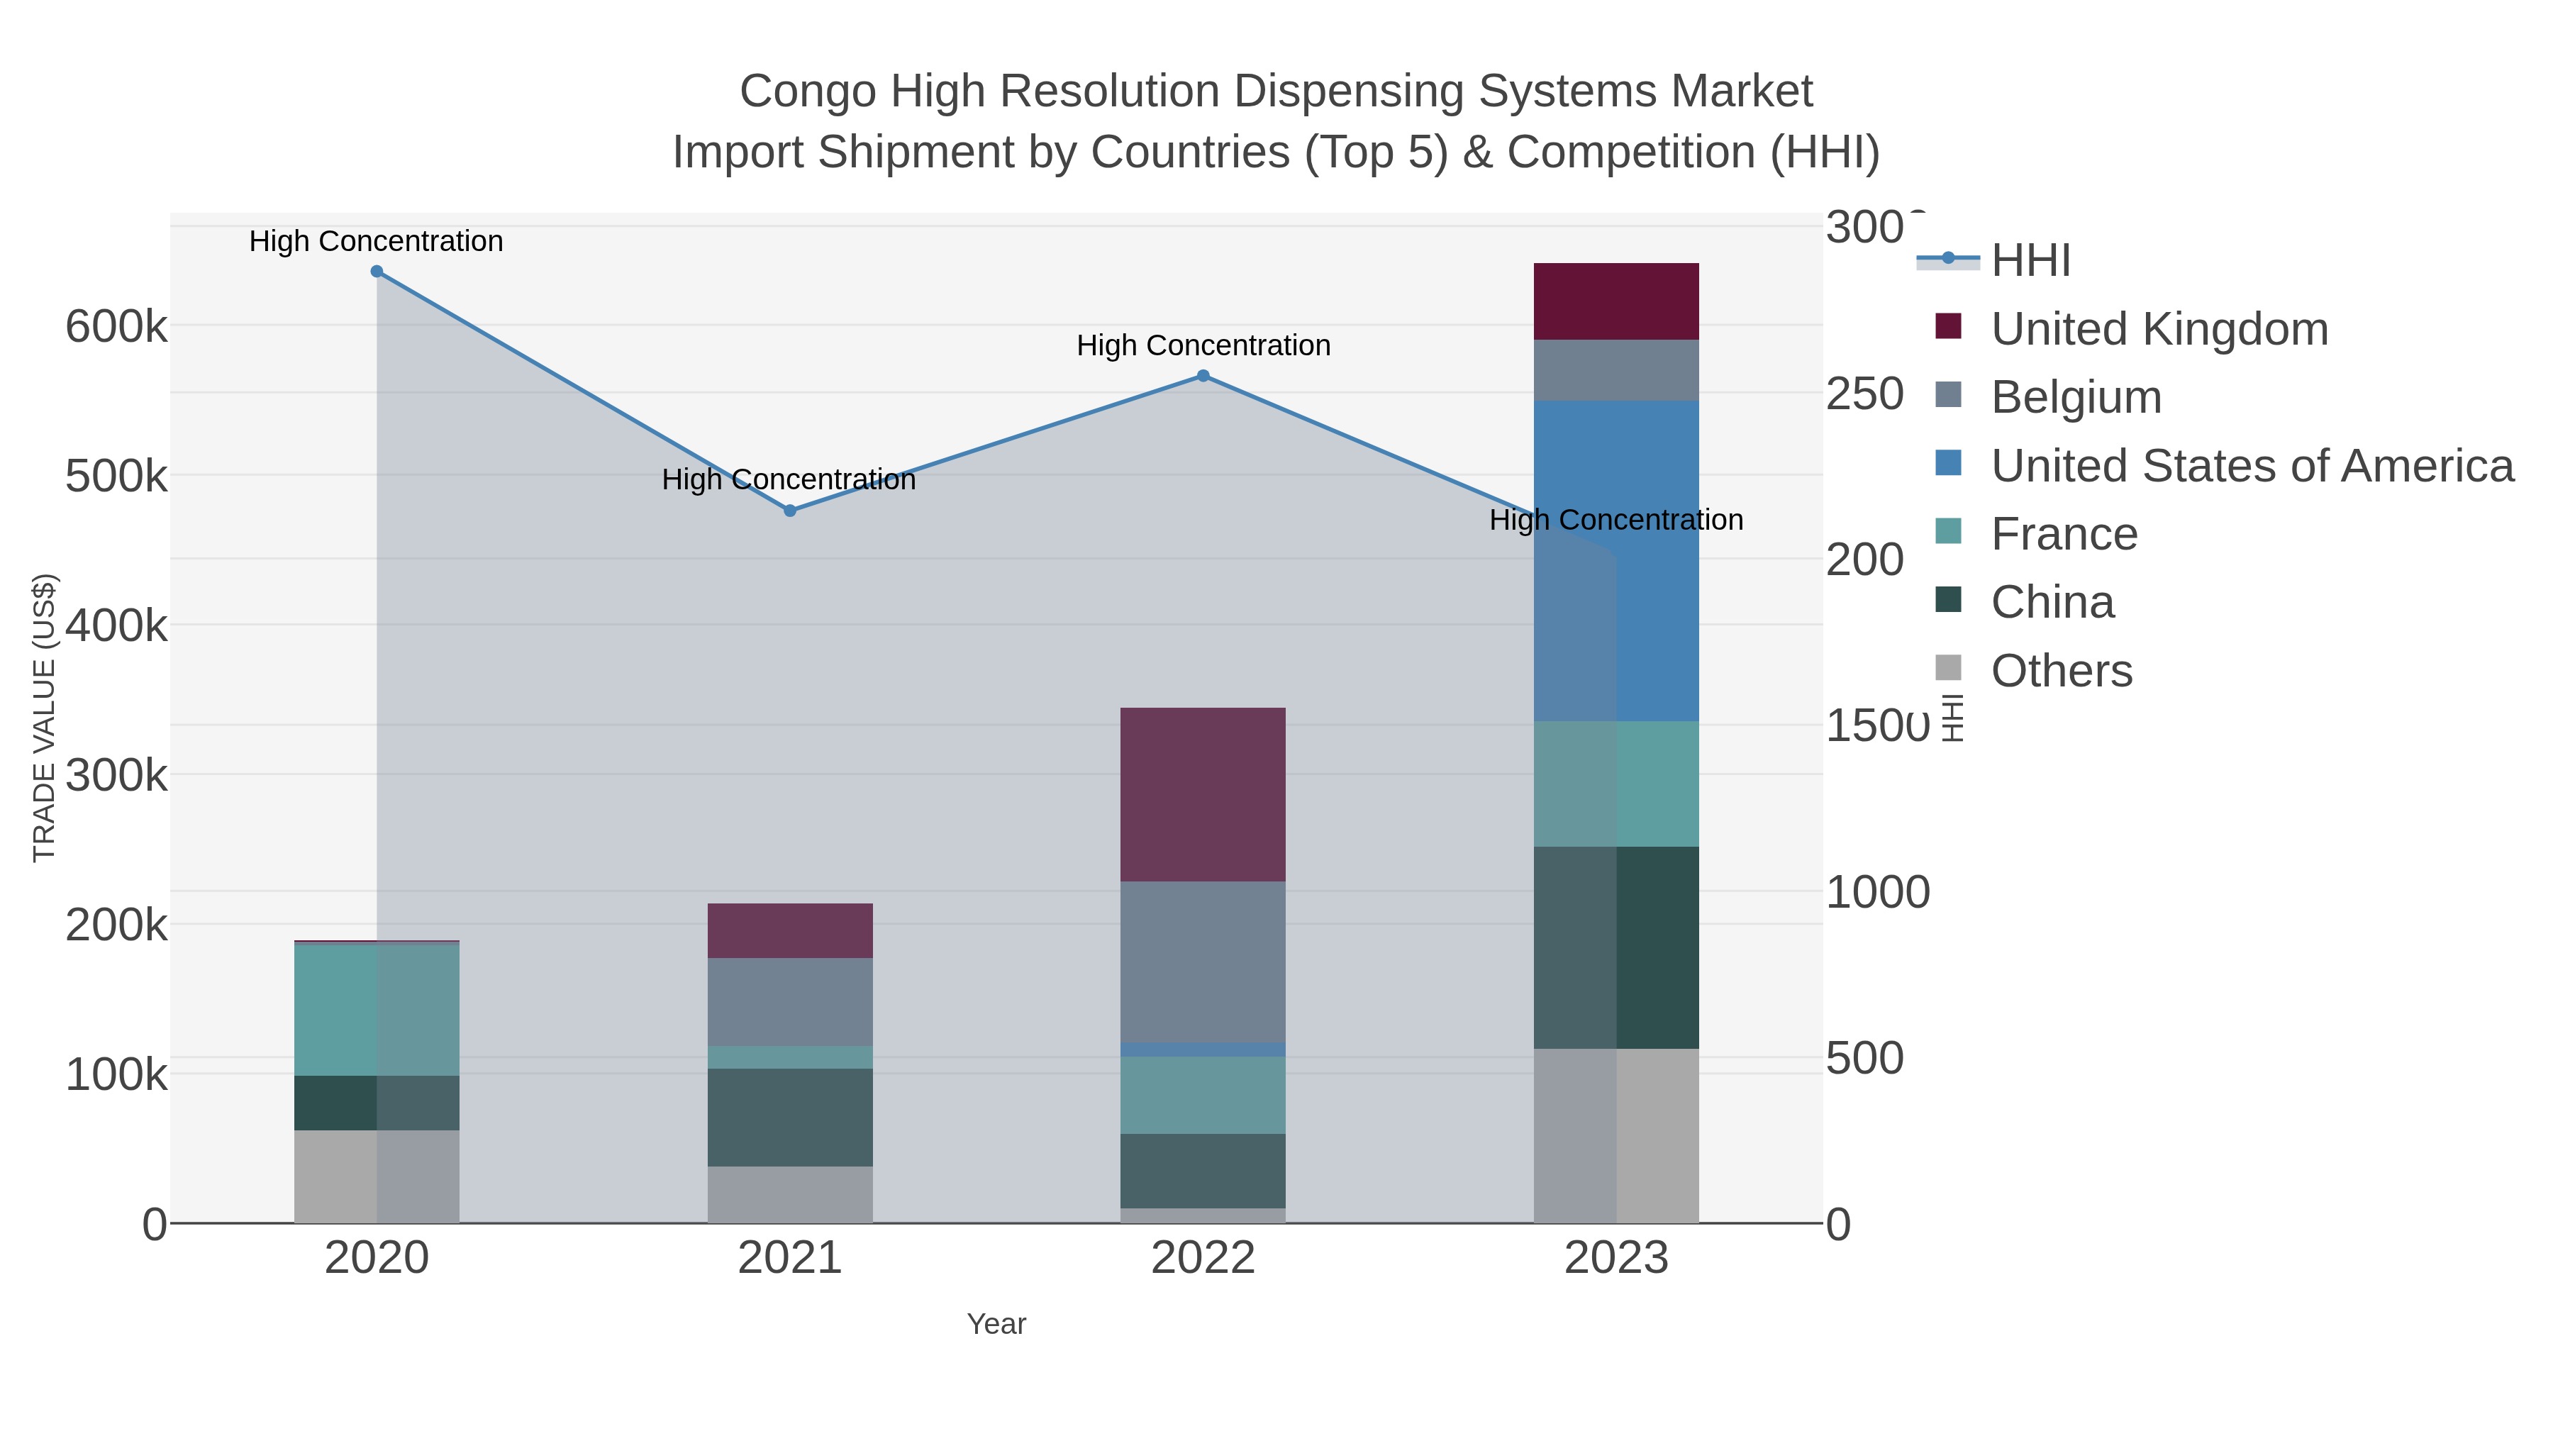Viewport: 2553px width, 1436px height.
Task: Click the 2023 Others bar segment
Action: pos(1616,1136)
